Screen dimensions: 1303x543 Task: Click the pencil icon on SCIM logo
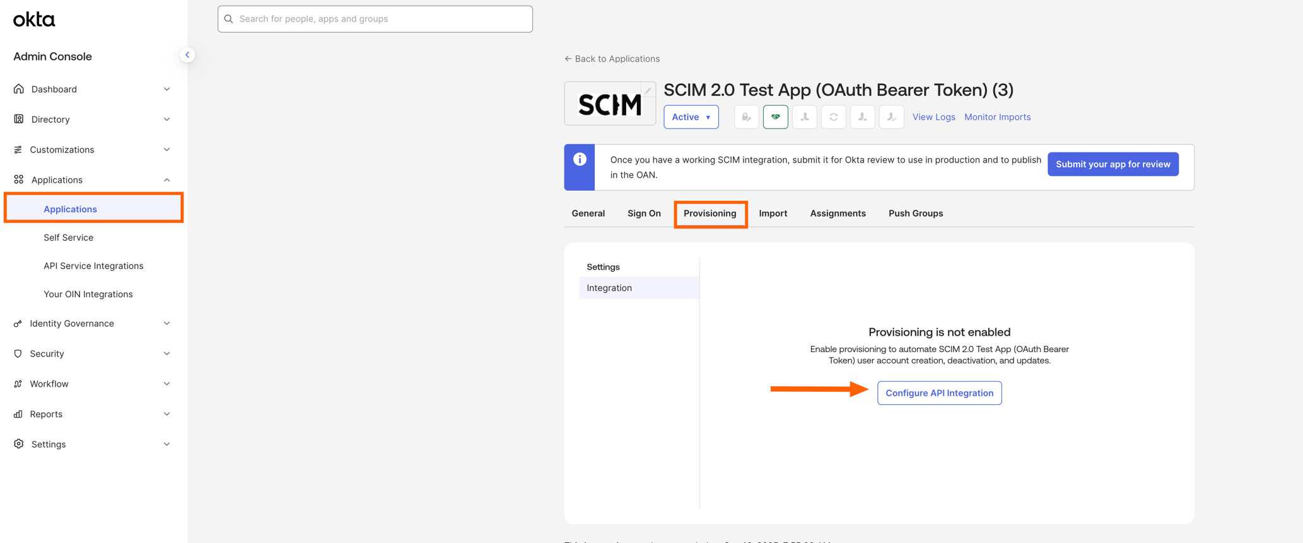tap(648, 90)
